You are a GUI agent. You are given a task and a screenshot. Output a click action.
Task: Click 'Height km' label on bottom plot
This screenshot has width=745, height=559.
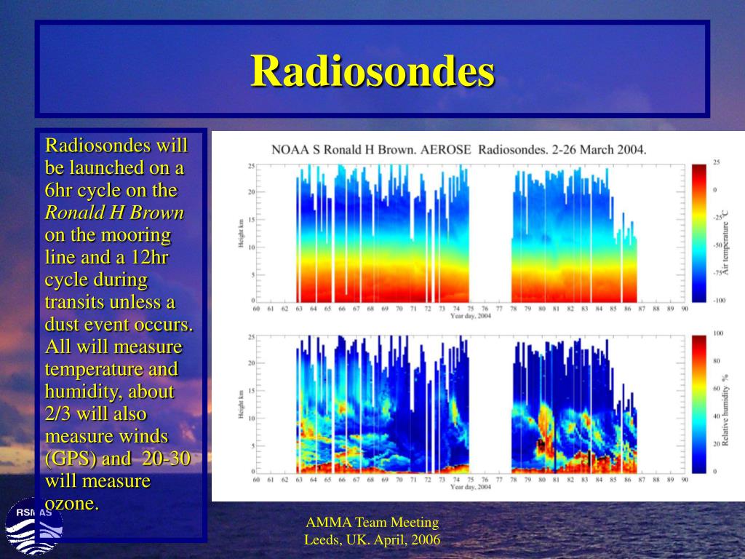coord(241,405)
